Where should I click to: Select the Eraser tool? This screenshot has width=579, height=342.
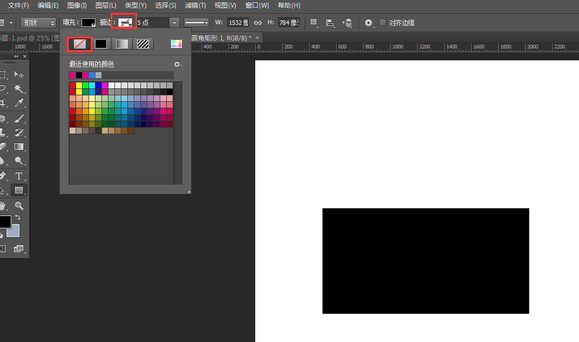pyautogui.click(x=3, y=146)
